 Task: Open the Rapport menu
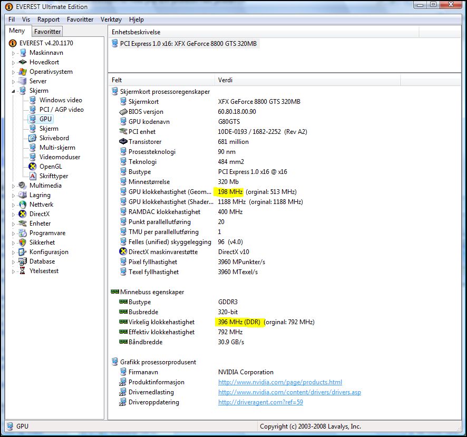48,20
